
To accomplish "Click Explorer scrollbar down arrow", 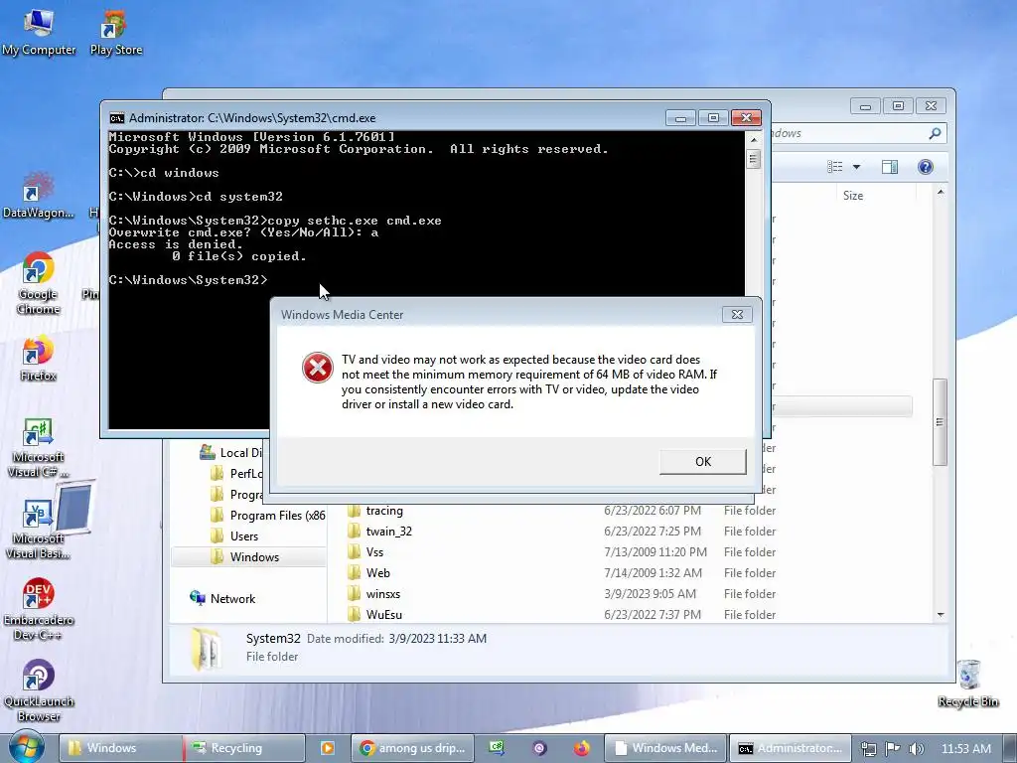I will (940, 614).
